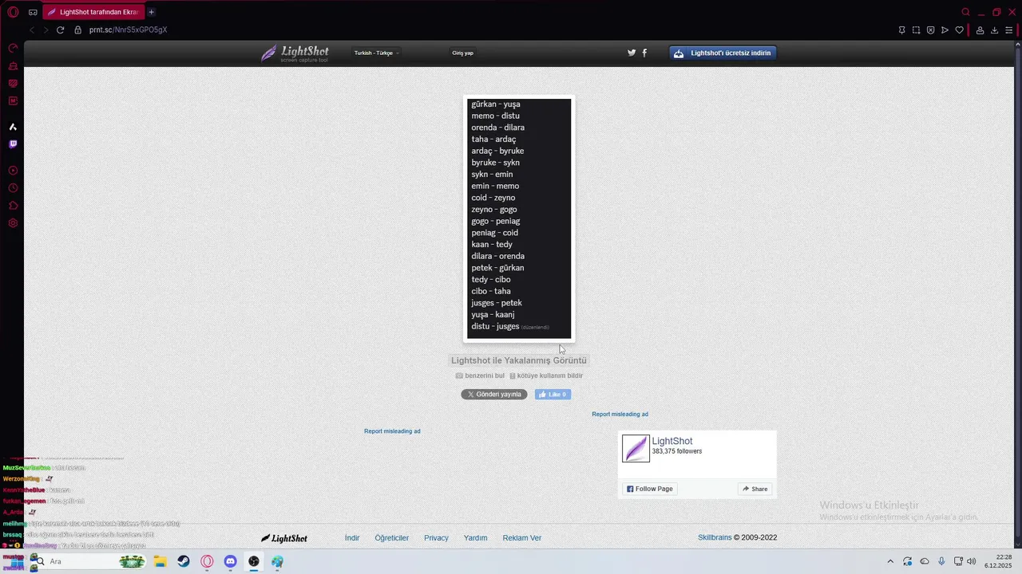Open a new browser tab
Viewport: 1022px width, 574px height.
coord(151,12)
